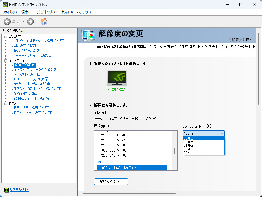The width and height of the screenshot is (262, 197).
Task: Open プレビューによるイメージ設定の調整
Action: click(39, 41)
